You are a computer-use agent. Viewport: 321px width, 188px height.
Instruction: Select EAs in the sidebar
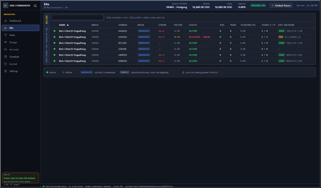coord(20,28)
